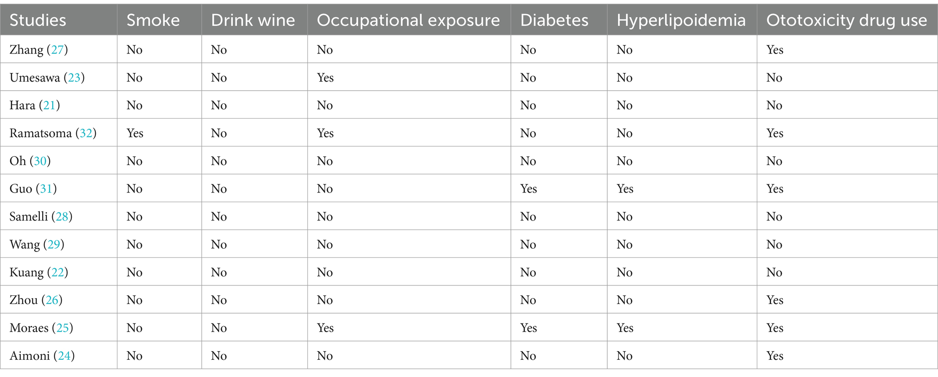Follow citation 30 next to Oh
938x377 pixels.
40,161
